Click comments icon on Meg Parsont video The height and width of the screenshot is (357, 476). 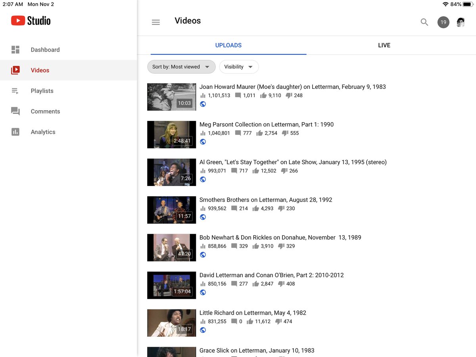(238, 133)
